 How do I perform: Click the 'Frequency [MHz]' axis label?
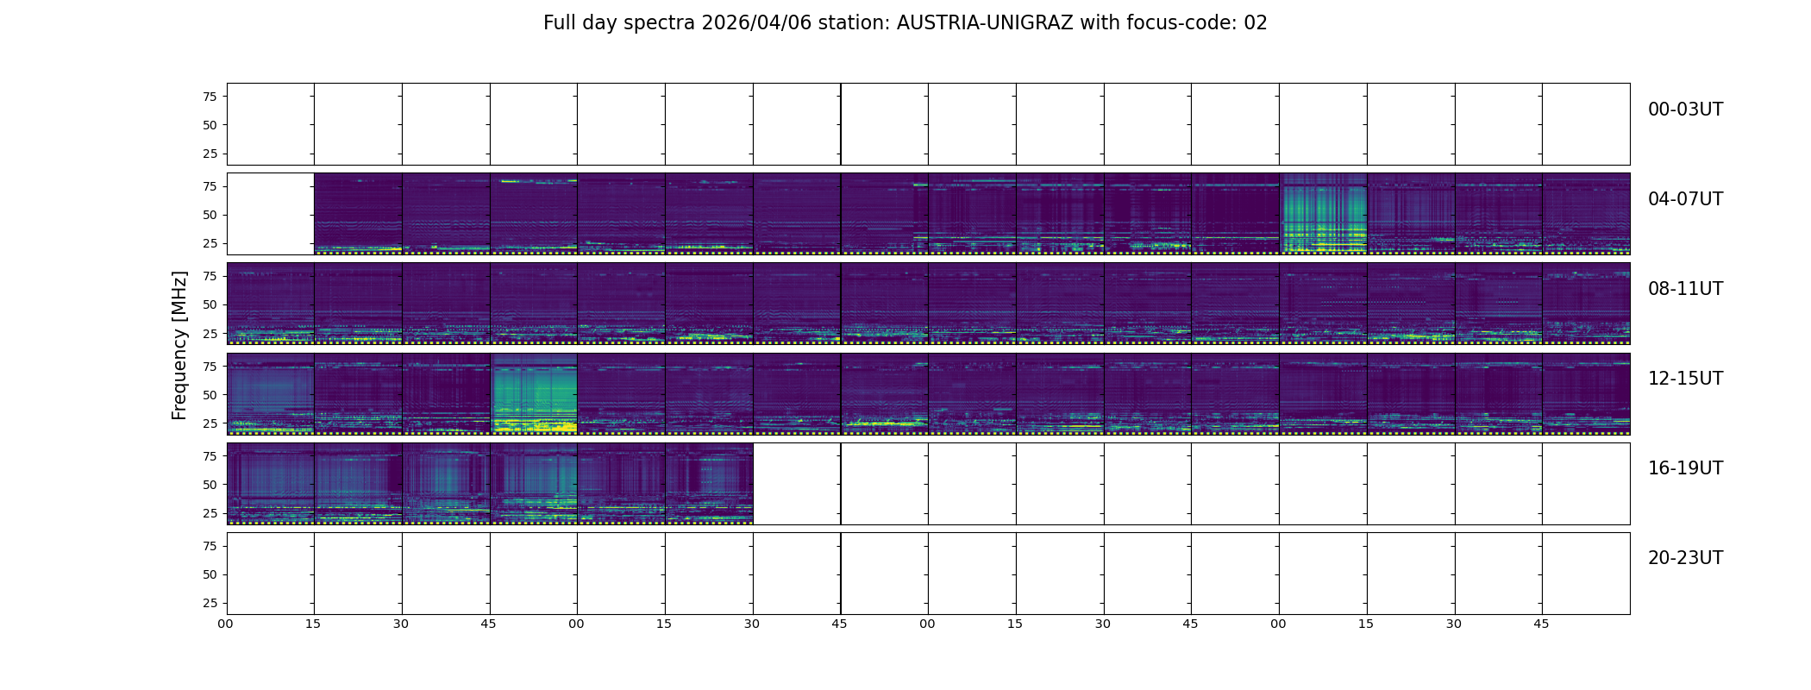(x=179, y=346)
